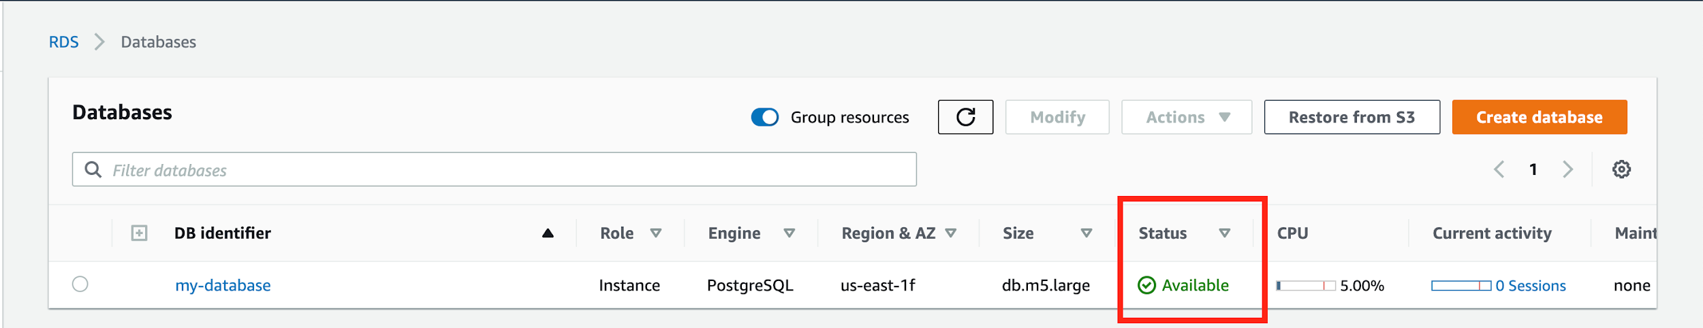Go to previous page arrow

pos(1499,169)
